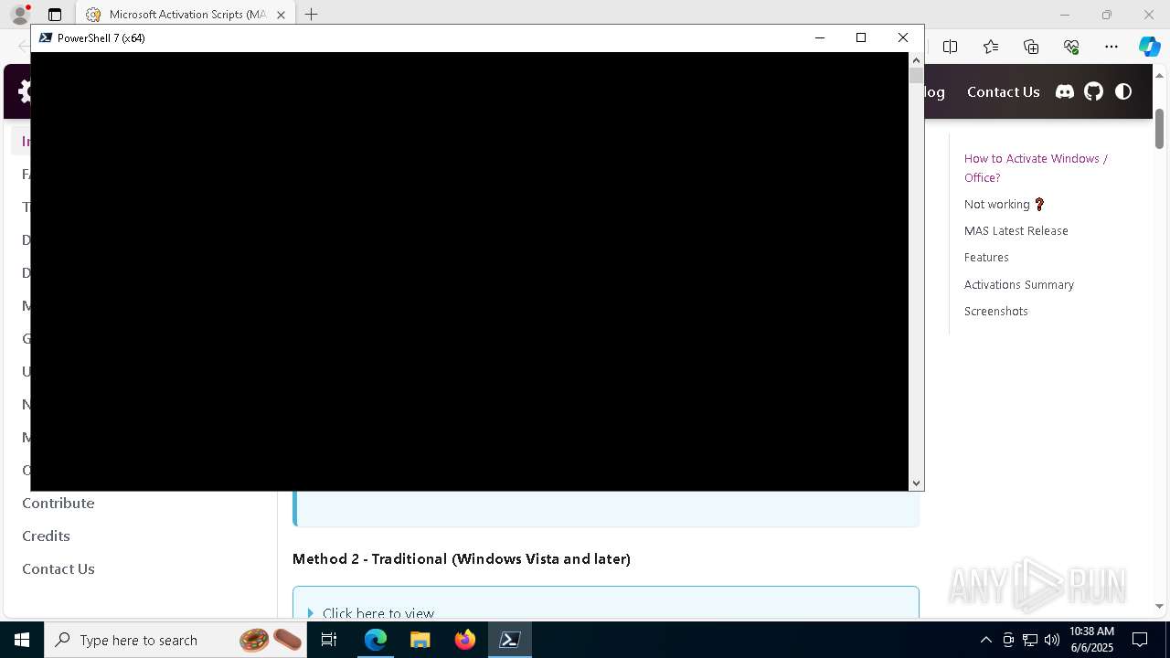
Task: Select the Microsoft Activation Scripts tab
Action: click(x=186, y=15)
